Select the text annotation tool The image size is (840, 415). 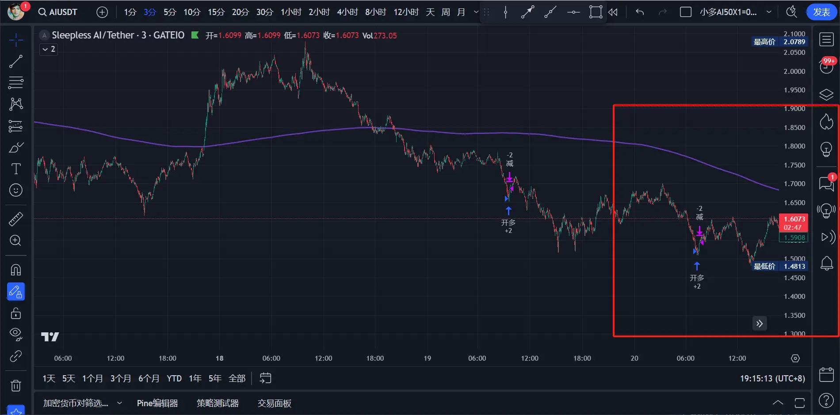click(x=16, y=169)
